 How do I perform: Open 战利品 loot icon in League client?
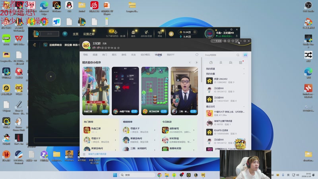pos(146,33)
